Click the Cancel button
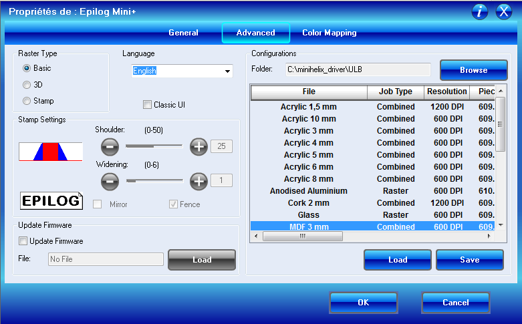The height and width of the screenshot is (324, 522). click(x=456, y=303)
